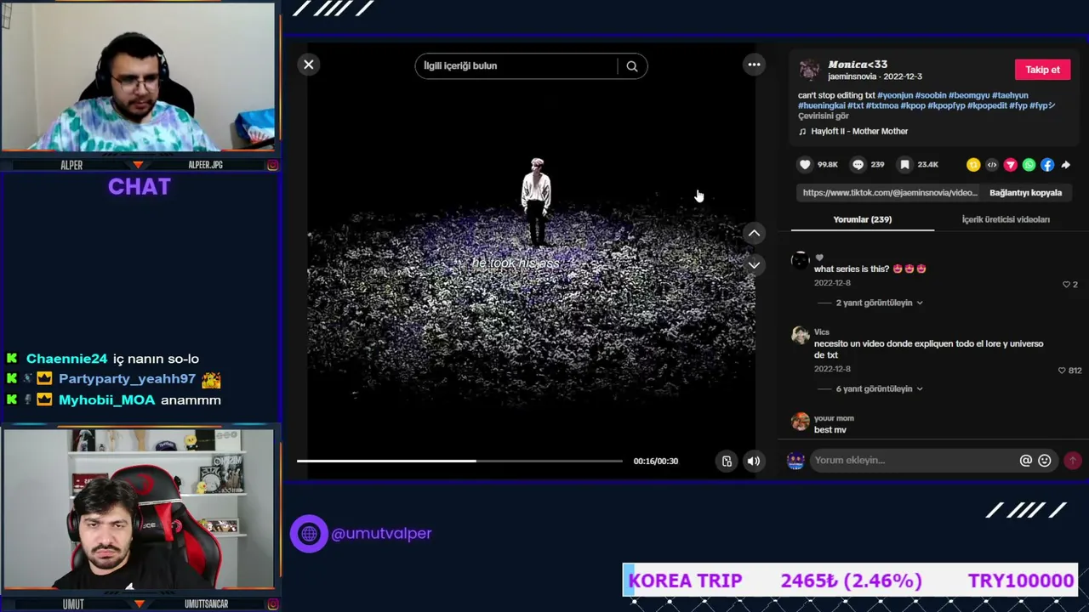Go to the next video with down arrow
The width and height of the screenshot is (1089, 612).
click(x=754, y=265)
